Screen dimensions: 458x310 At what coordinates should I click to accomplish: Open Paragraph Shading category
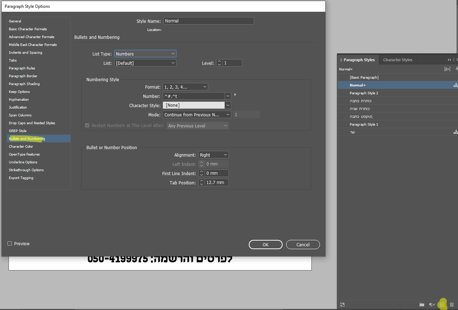coord(39,84)
